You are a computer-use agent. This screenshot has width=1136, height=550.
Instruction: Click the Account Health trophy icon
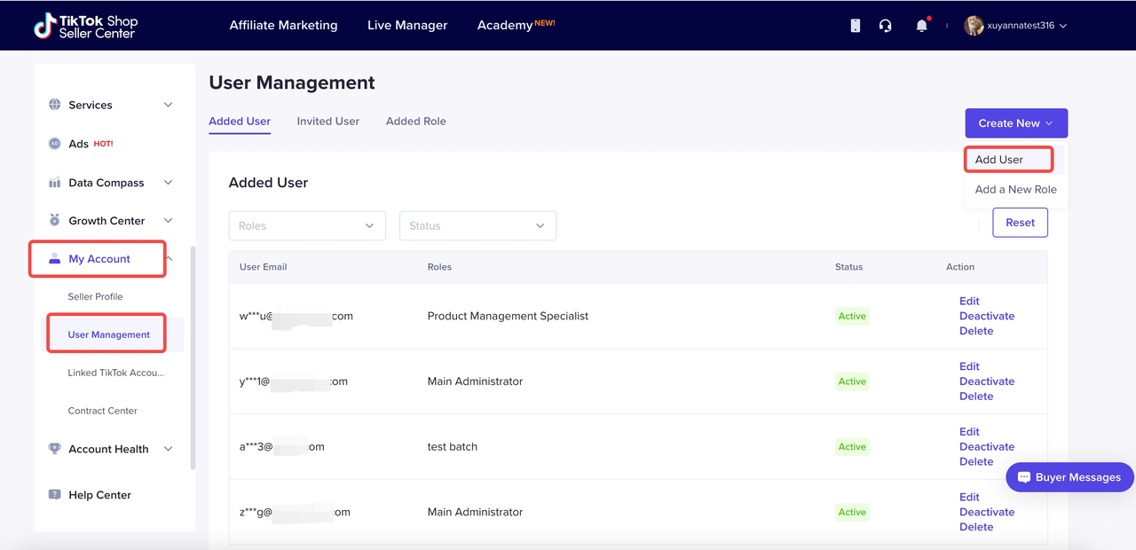click(x=55, y=449)
